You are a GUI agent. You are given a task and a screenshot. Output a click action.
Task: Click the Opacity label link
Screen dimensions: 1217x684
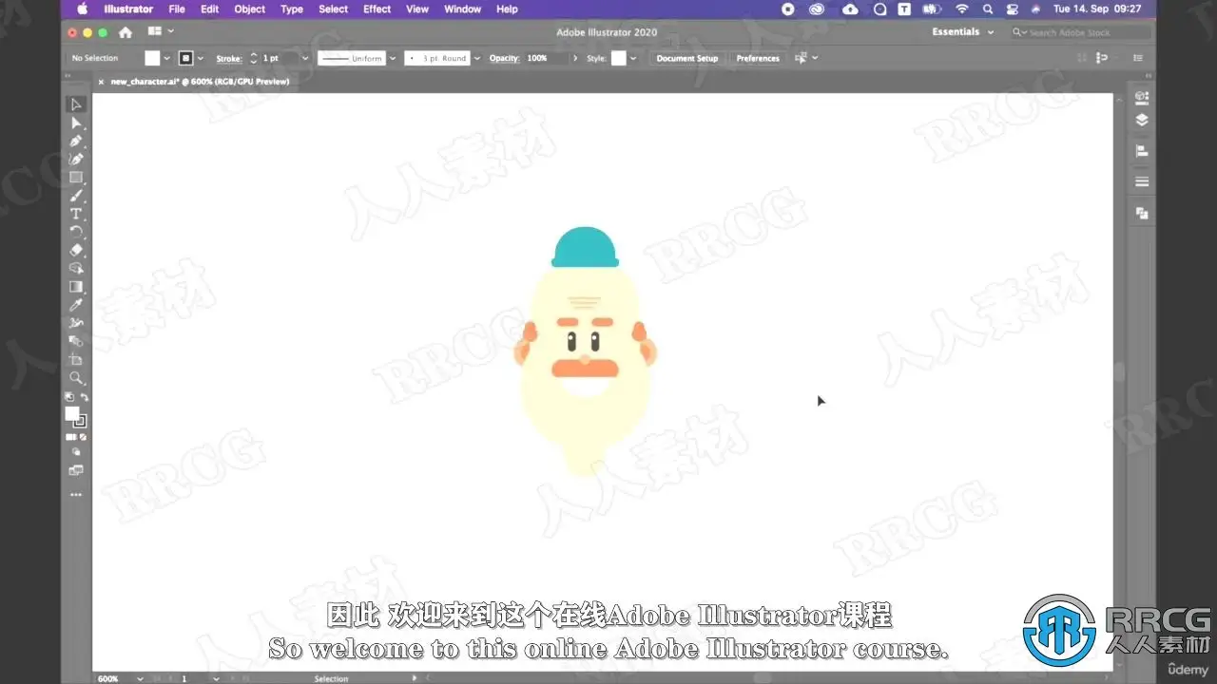click(x=504, y=58)
